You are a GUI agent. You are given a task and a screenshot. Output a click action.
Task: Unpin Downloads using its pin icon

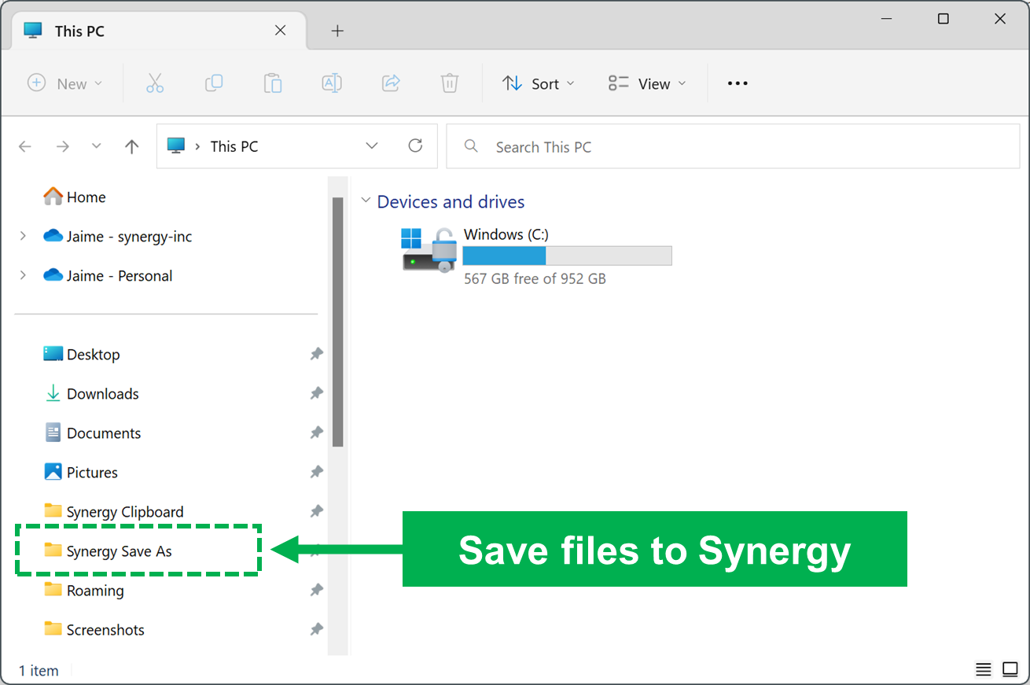tap(316, 394)
